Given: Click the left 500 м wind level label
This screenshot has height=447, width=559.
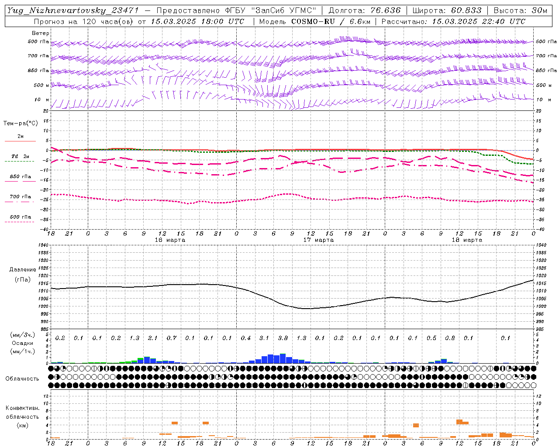Looking at the screenshot, I should point(41,85).
